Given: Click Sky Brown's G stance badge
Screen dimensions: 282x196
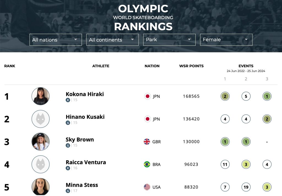Looking at the screenshot, I should click(68, 145).
